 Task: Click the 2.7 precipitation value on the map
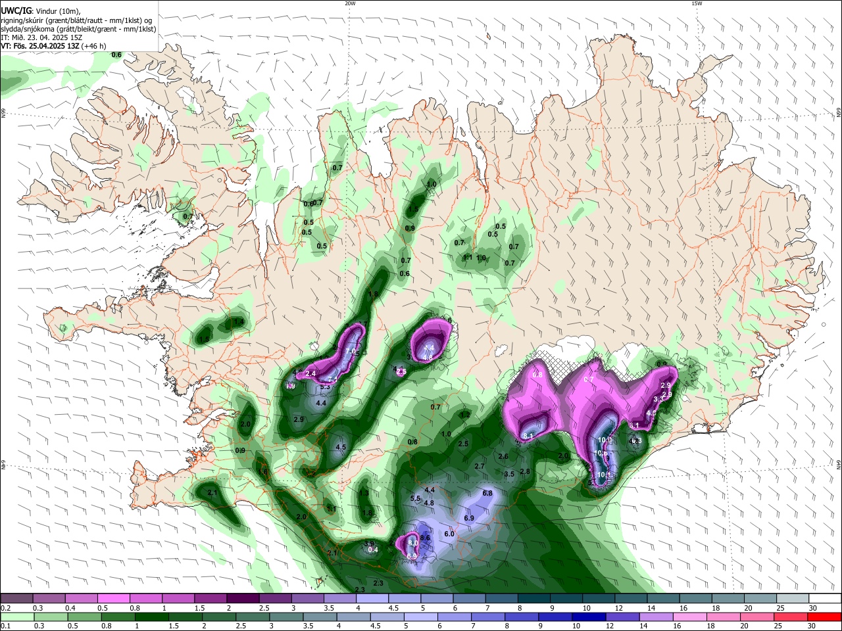pyautogui.click(x=480, y=466)
